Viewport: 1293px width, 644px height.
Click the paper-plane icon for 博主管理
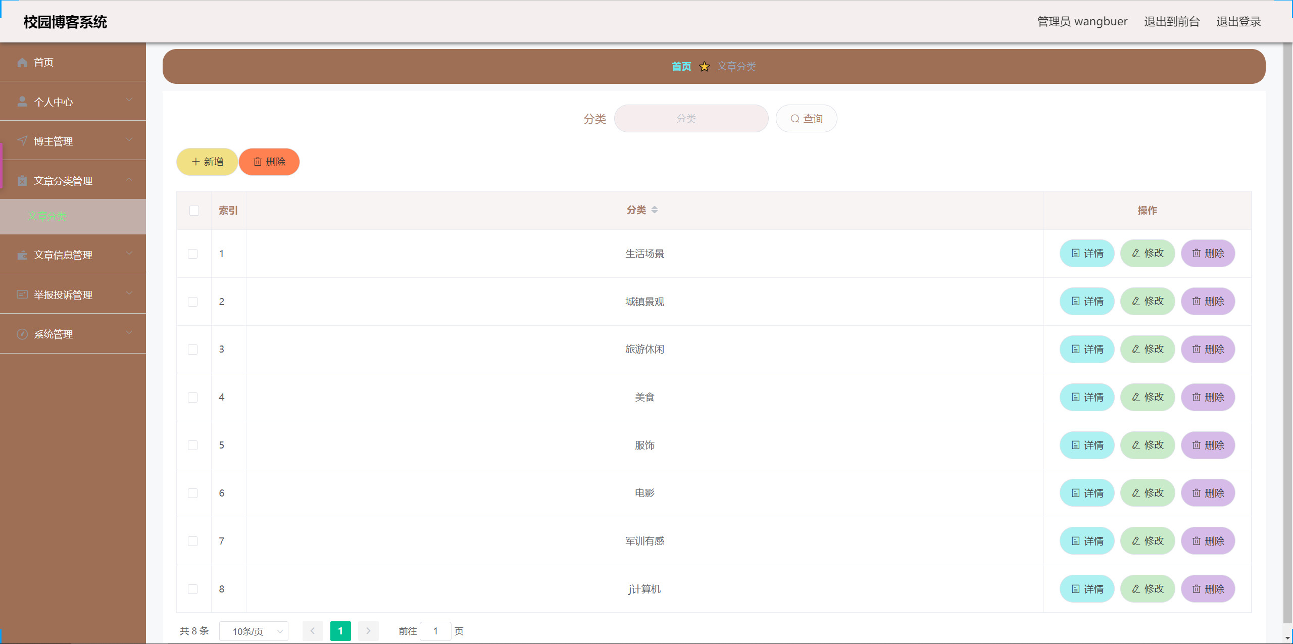pyautogui.click(x=22, y=141)
